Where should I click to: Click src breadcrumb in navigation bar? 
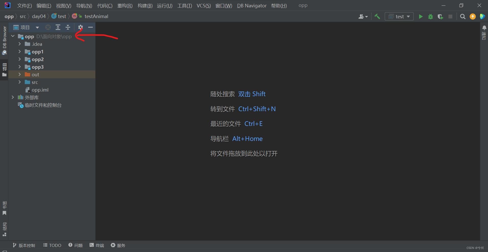(x=23, y=17)
